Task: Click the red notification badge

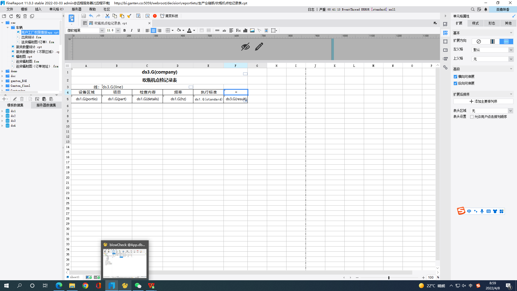Action: coord(155,16)
